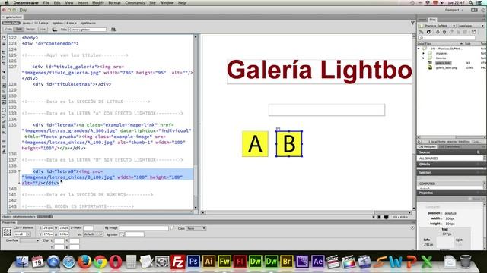Open Illustrator from the dock

click(x=208, y=262)
